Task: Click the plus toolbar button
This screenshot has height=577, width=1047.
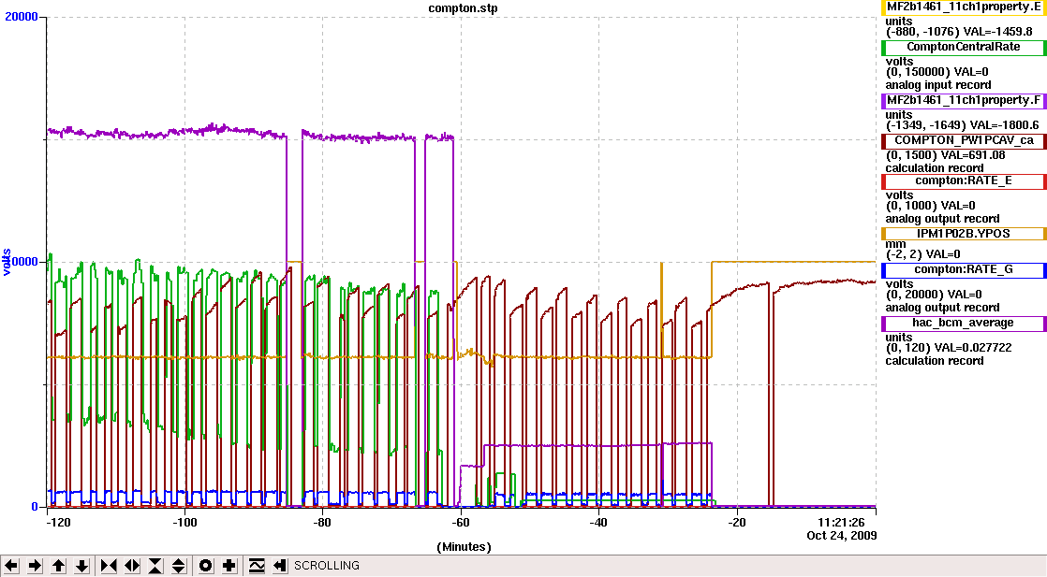Action: [x=229, y=566]
